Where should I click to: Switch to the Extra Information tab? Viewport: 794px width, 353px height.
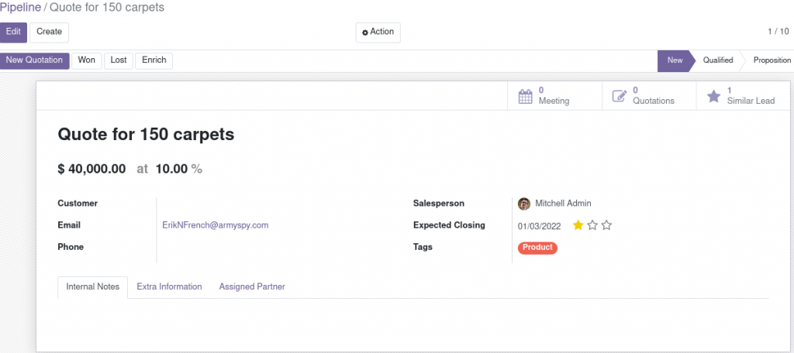tap(169, 286)
